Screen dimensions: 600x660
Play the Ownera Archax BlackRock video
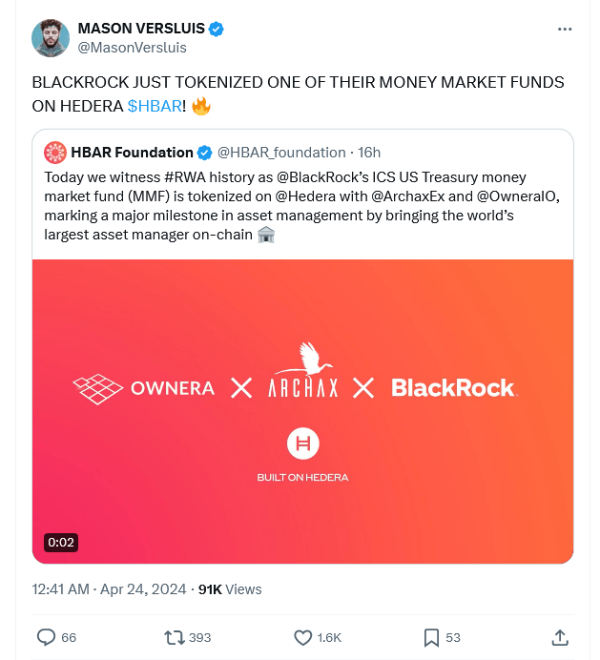click(x=302, y=411)
